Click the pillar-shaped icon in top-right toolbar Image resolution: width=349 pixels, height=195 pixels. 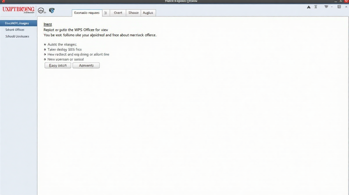(x=316, y=7)
